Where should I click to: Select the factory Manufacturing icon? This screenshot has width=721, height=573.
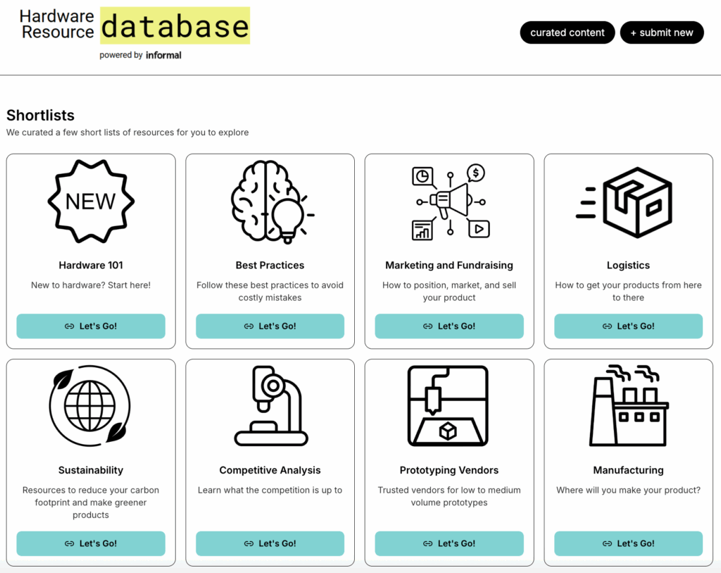[x=628, y=407]
